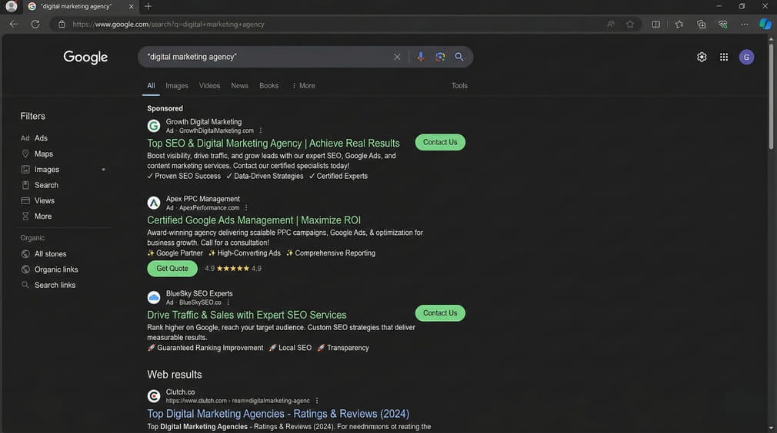
Task: Open the Google apps grid icon
Action: [x=724, y=57]
